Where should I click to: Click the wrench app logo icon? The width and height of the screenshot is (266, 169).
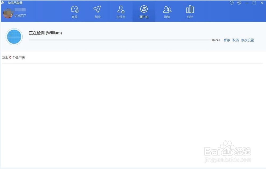(3, 3)
